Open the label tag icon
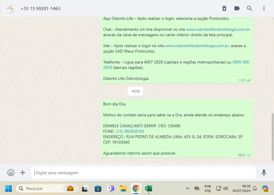274x195 pixels. tap(237, 8)
